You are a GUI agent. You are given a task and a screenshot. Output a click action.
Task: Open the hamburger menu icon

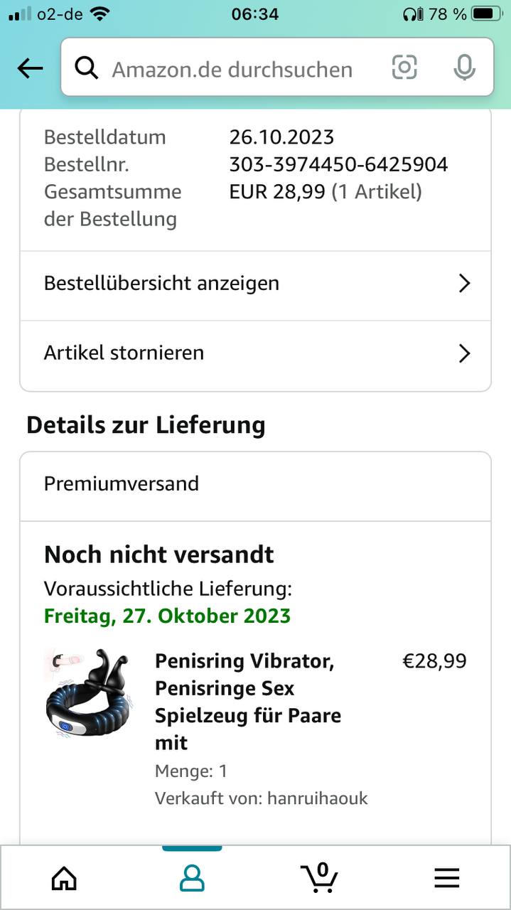pyautogui.click(x=446, y=879)
